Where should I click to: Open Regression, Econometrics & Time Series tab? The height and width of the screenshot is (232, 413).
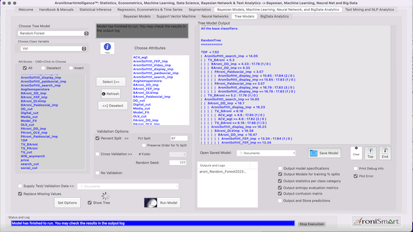(x=150, y=10)
